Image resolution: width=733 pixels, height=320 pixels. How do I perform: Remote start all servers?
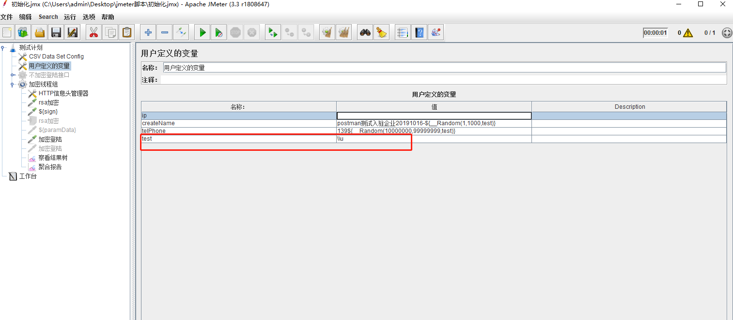[272, 32]
